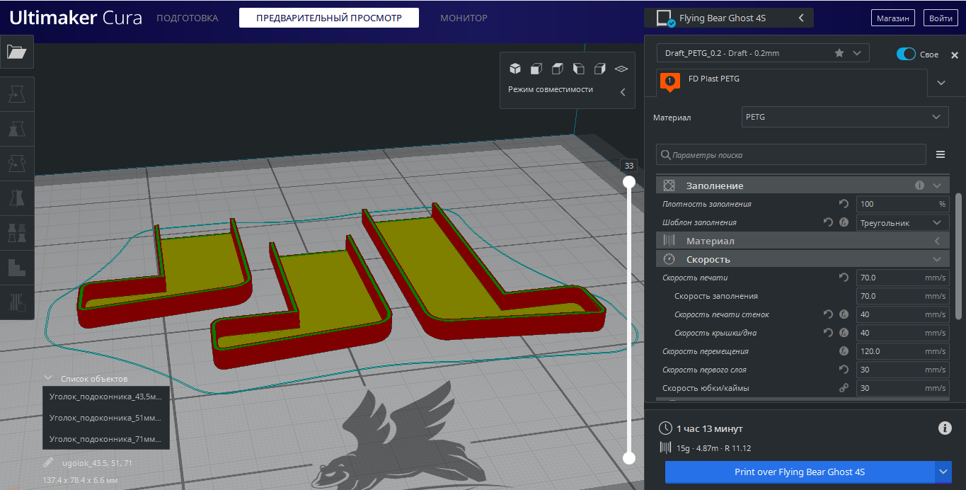This screenshot has height=490, width=966.
Task: Click the pencil icon beside ugolok file name
Action: pos(48,463)
